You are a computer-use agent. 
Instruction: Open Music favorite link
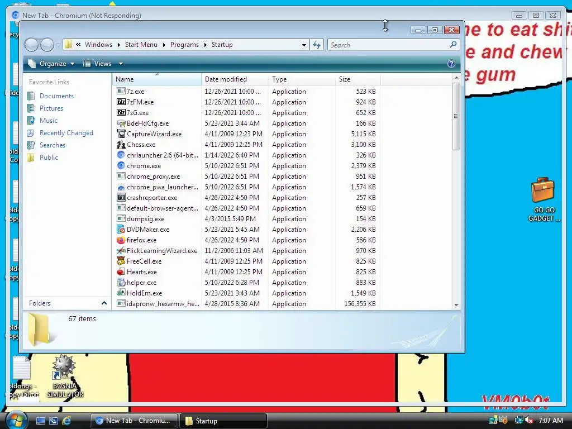pyautogui.click(x=49, y=121)
